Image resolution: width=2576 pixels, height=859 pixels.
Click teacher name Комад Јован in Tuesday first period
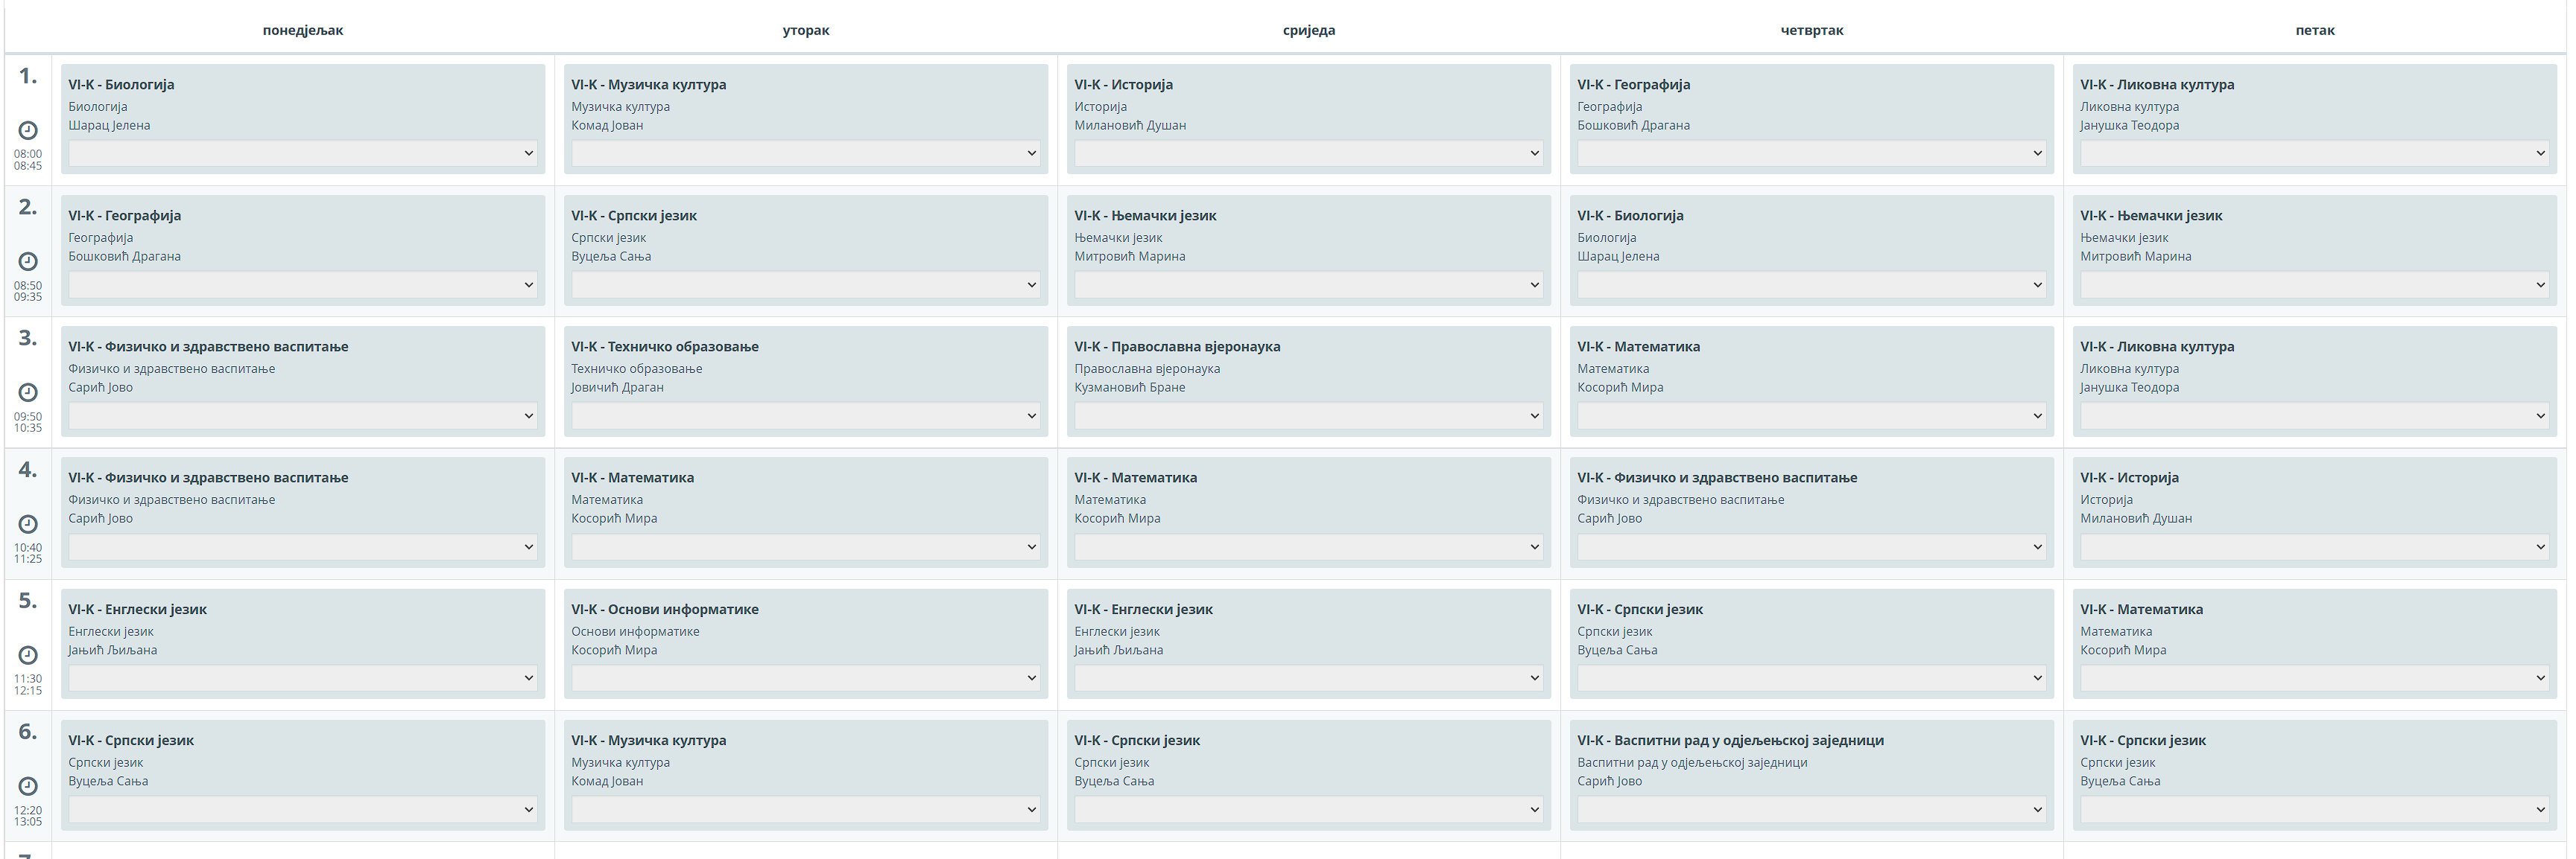click(607, 126)
